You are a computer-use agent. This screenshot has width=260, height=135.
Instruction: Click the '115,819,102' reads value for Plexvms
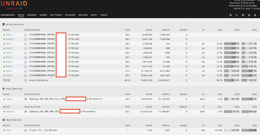coord(146,112)
